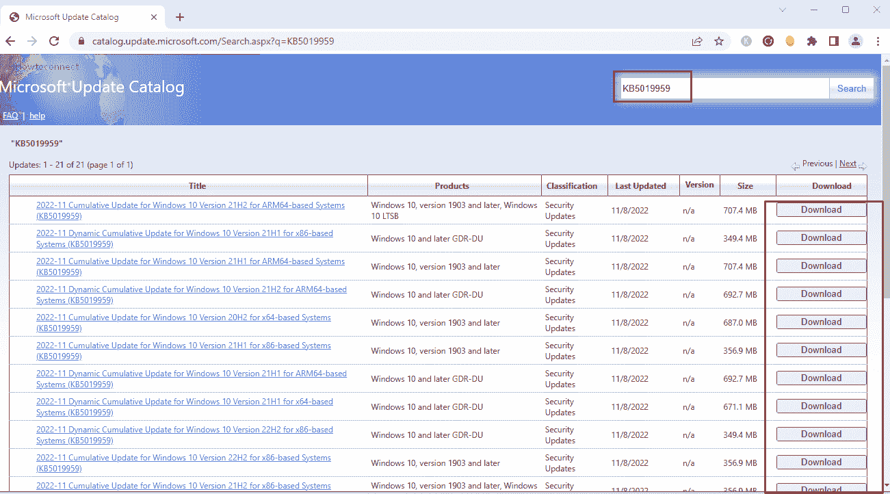Download Dynamic 21H1 x64 update 671.1 MB
The image size is (890, 494).
[821, 406]
